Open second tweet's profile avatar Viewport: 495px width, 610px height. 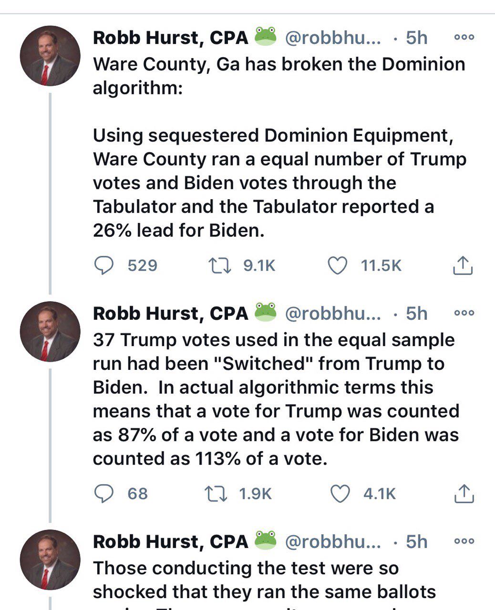point(50,331)
